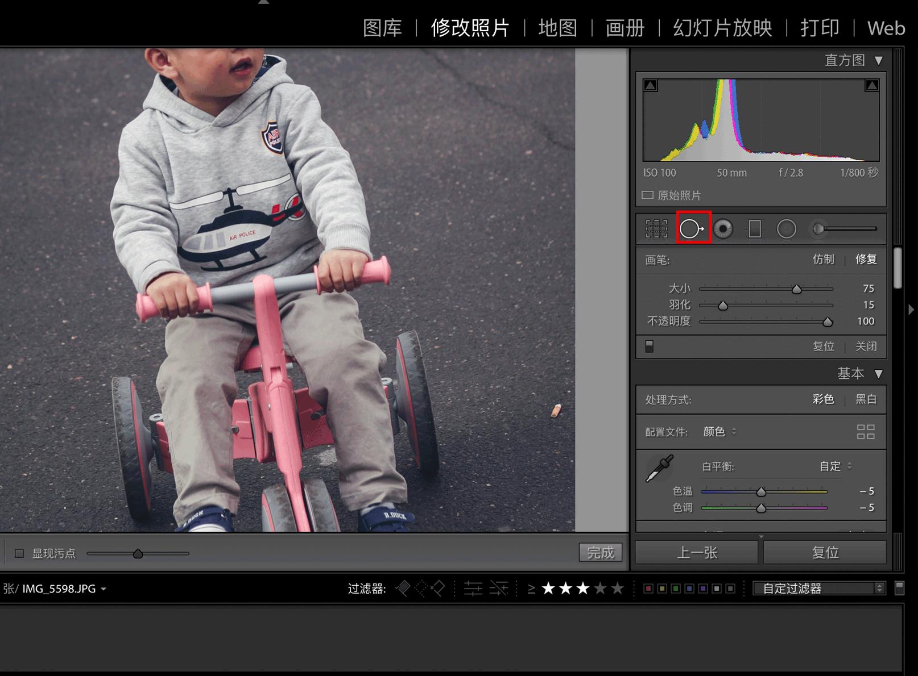
Task: Click the 色温 slider handle
Action: pyautogui.click(x=761, y=492)
